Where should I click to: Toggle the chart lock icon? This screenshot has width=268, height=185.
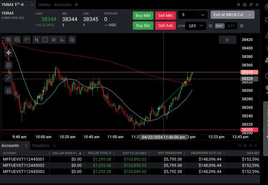click(x=9, y=91)
